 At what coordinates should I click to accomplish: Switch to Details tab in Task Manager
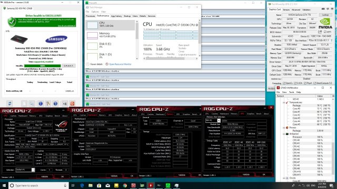point(143,16)
